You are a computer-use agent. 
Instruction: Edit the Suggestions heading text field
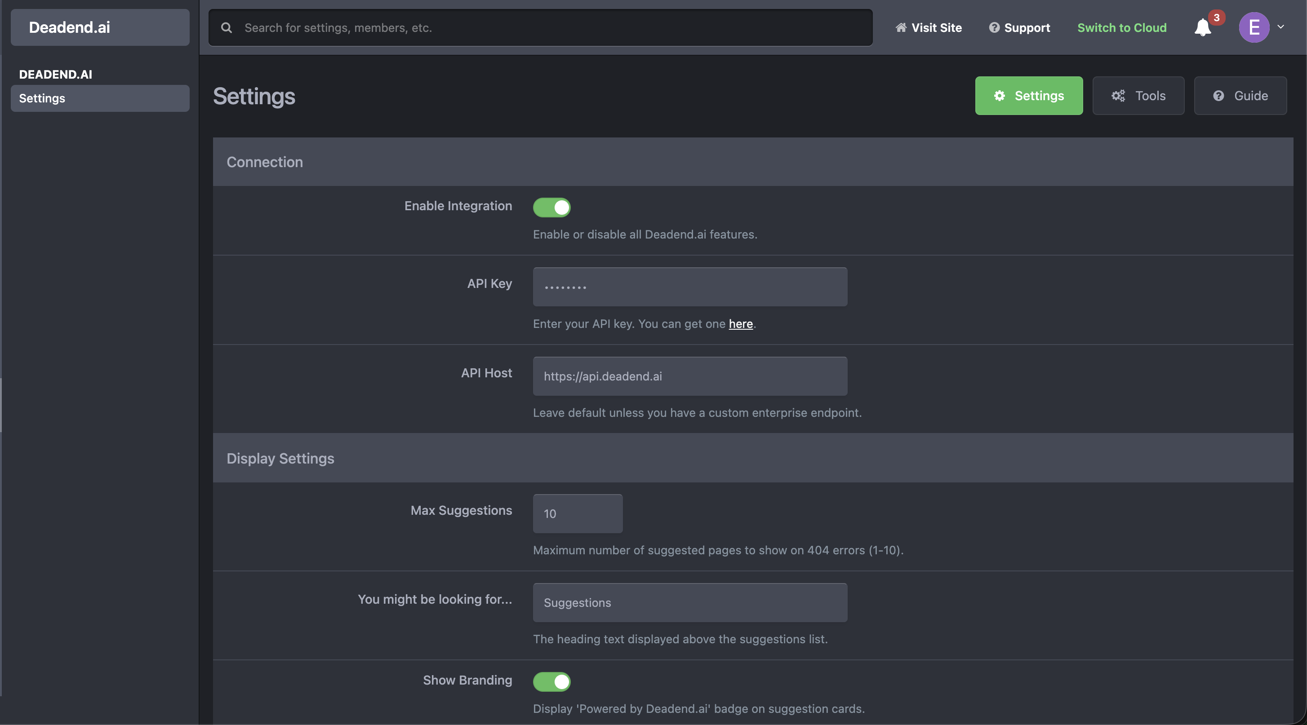pyautogui.click(x=689, y=602)
